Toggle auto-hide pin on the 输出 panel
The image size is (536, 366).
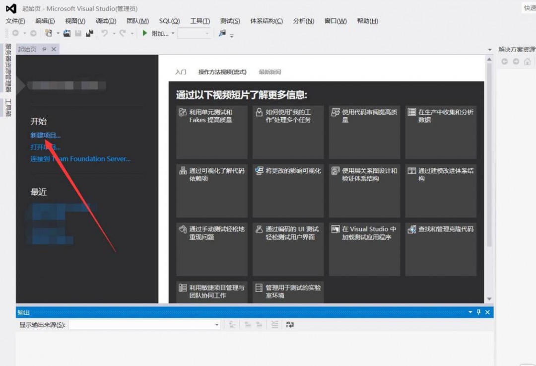tap(479, 312)
